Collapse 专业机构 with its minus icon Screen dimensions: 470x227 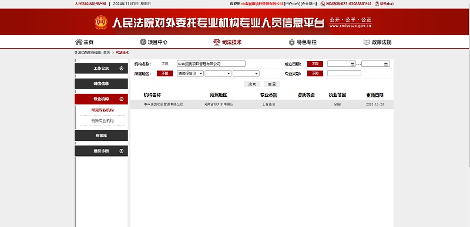tap(122, 99)
